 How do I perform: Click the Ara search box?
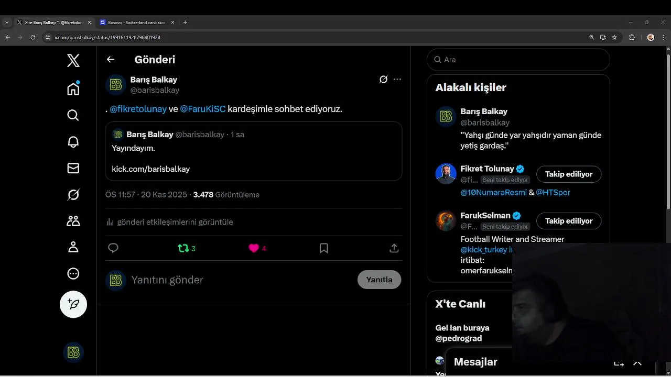[x=518, y=60]
